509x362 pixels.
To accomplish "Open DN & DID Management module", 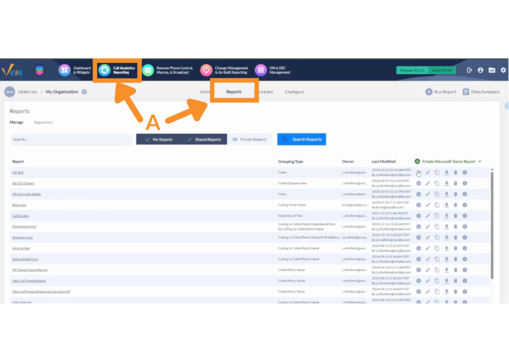I will pyautogui.click(x=274, y=71).
